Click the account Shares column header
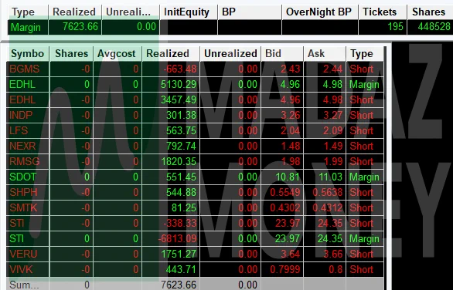453x290 pixels. click(x=430, y=12)
